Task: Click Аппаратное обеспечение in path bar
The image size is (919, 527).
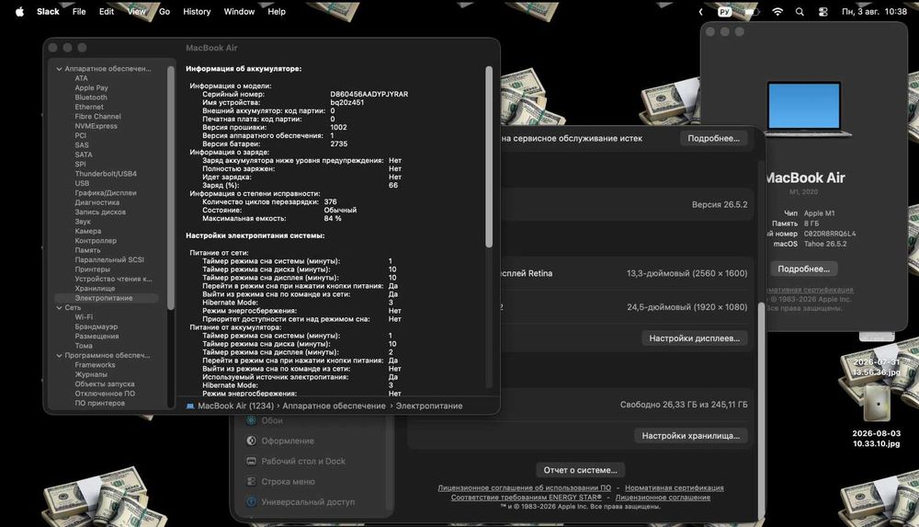Action: [x=335, y=406]
